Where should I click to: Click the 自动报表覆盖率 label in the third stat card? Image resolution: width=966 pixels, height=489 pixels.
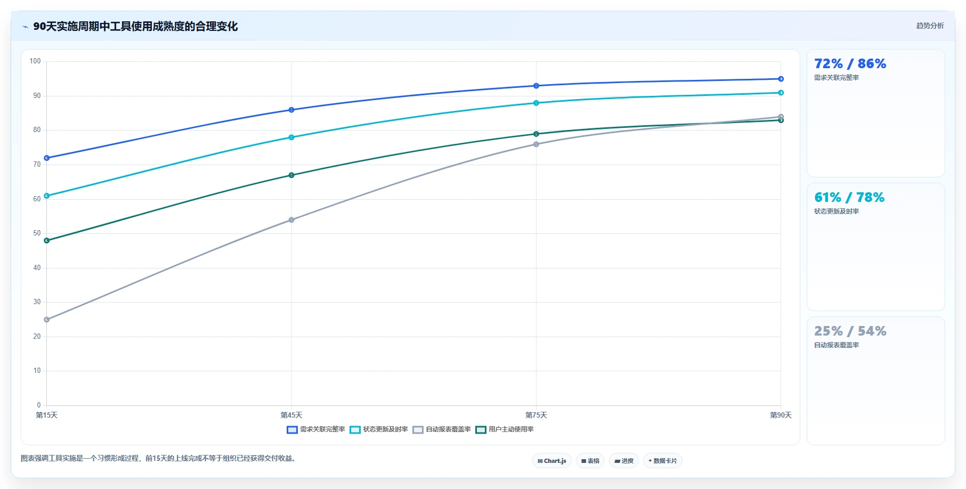(837, 345)
